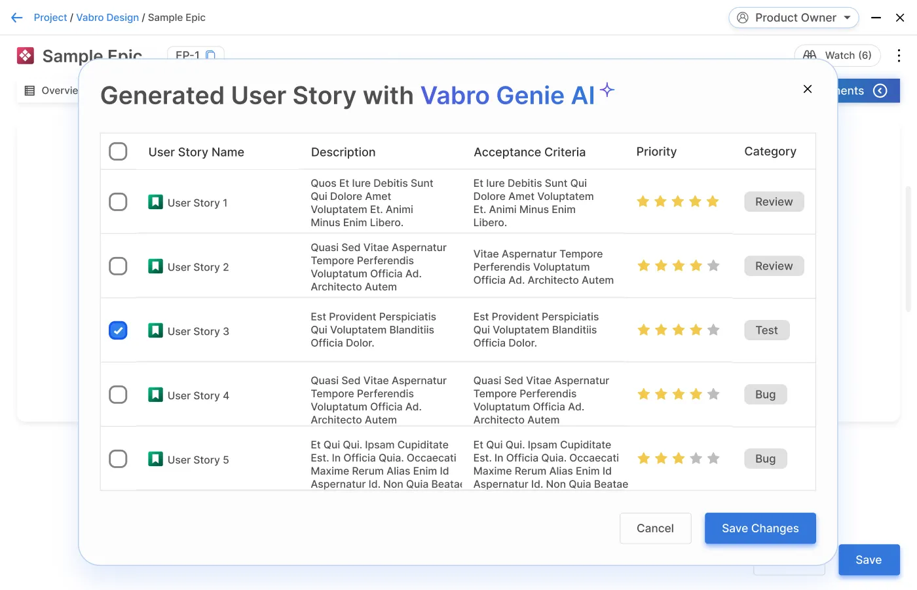Click the Priority column header

(656, 152)
